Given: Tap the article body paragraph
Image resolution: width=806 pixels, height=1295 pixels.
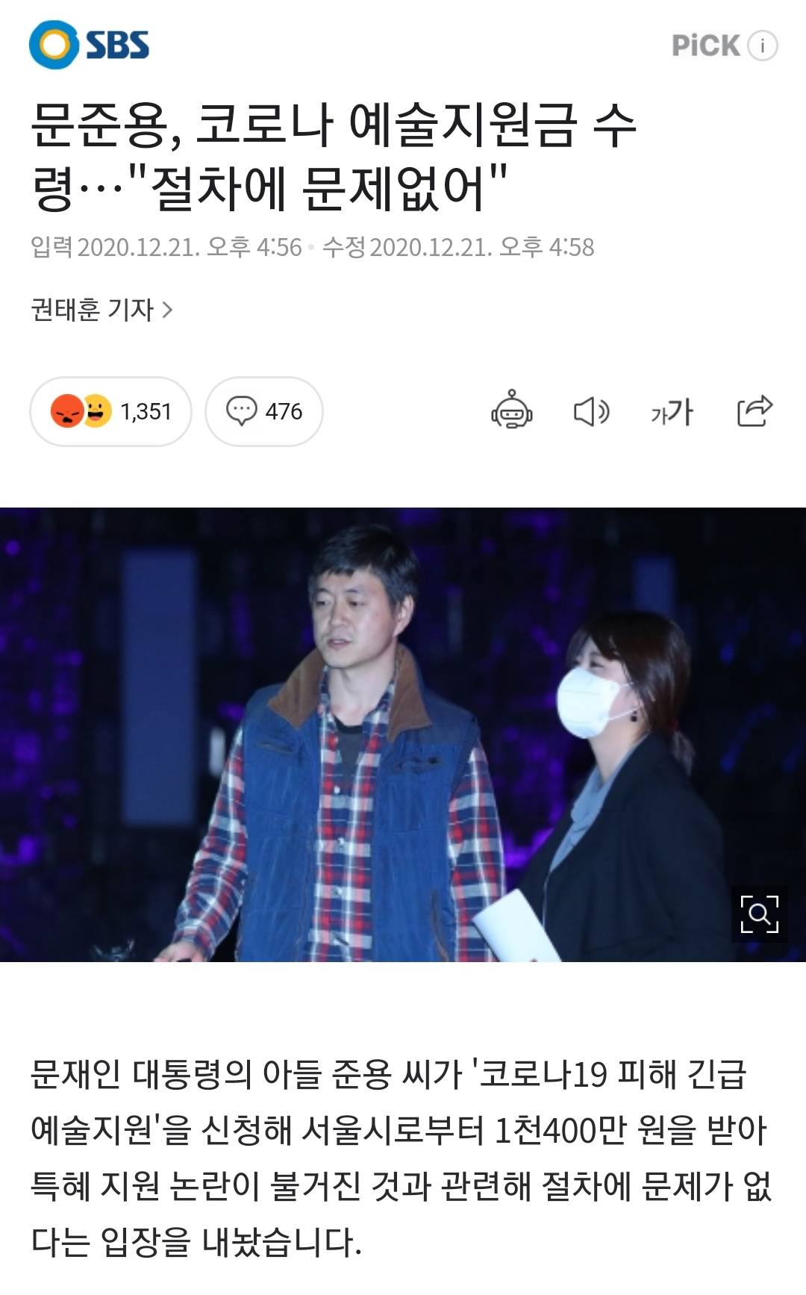Looking at the screenshot, I should pos(402,1157).
